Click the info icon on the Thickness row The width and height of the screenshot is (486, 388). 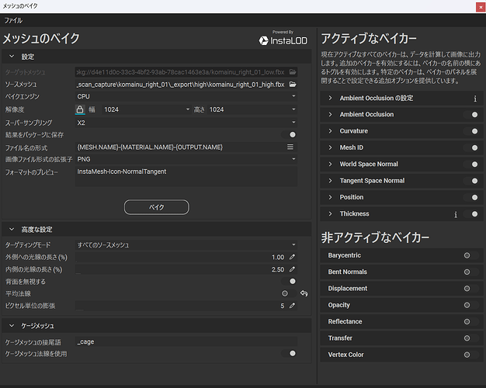tap(456, 214)
